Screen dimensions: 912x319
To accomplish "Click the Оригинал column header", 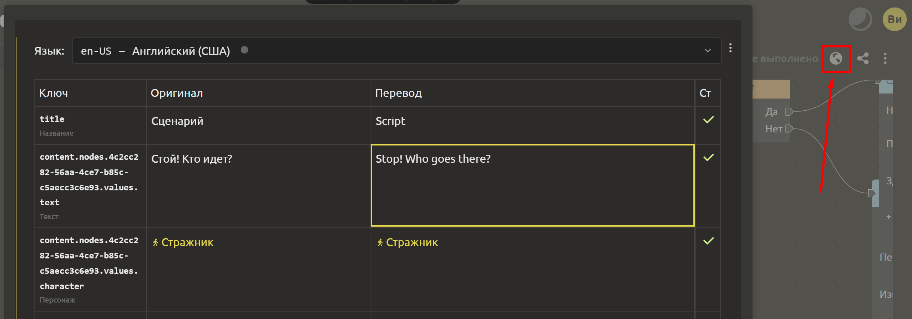I will (177, 93).
